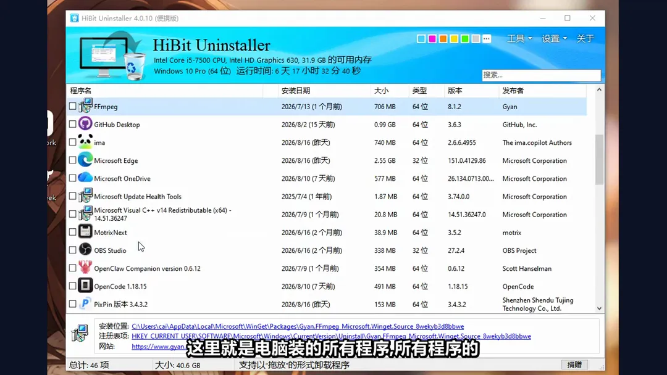This screenshot has height=375, width=667.
Task: Click the list scrollbar down arrow
Action: [x=599, y=309]
